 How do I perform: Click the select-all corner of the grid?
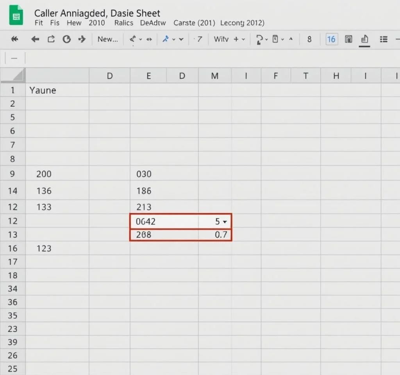click(13, 75)
